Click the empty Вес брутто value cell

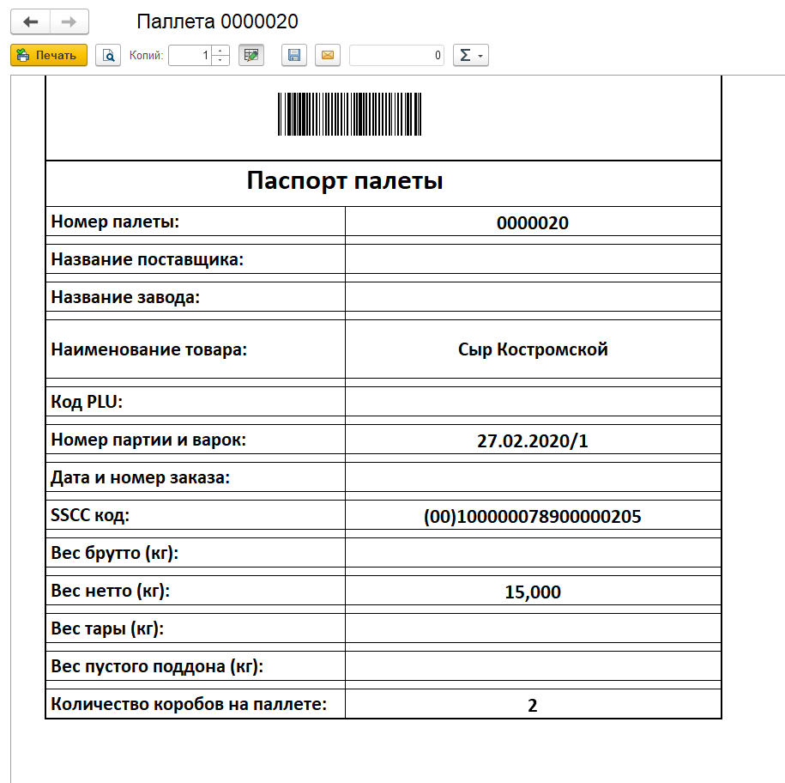533,554
